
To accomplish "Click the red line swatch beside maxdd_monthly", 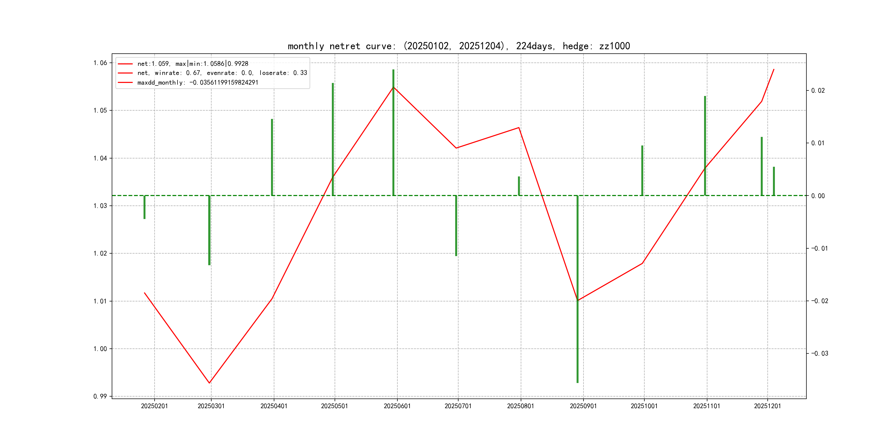I will [x=125, y=82].
